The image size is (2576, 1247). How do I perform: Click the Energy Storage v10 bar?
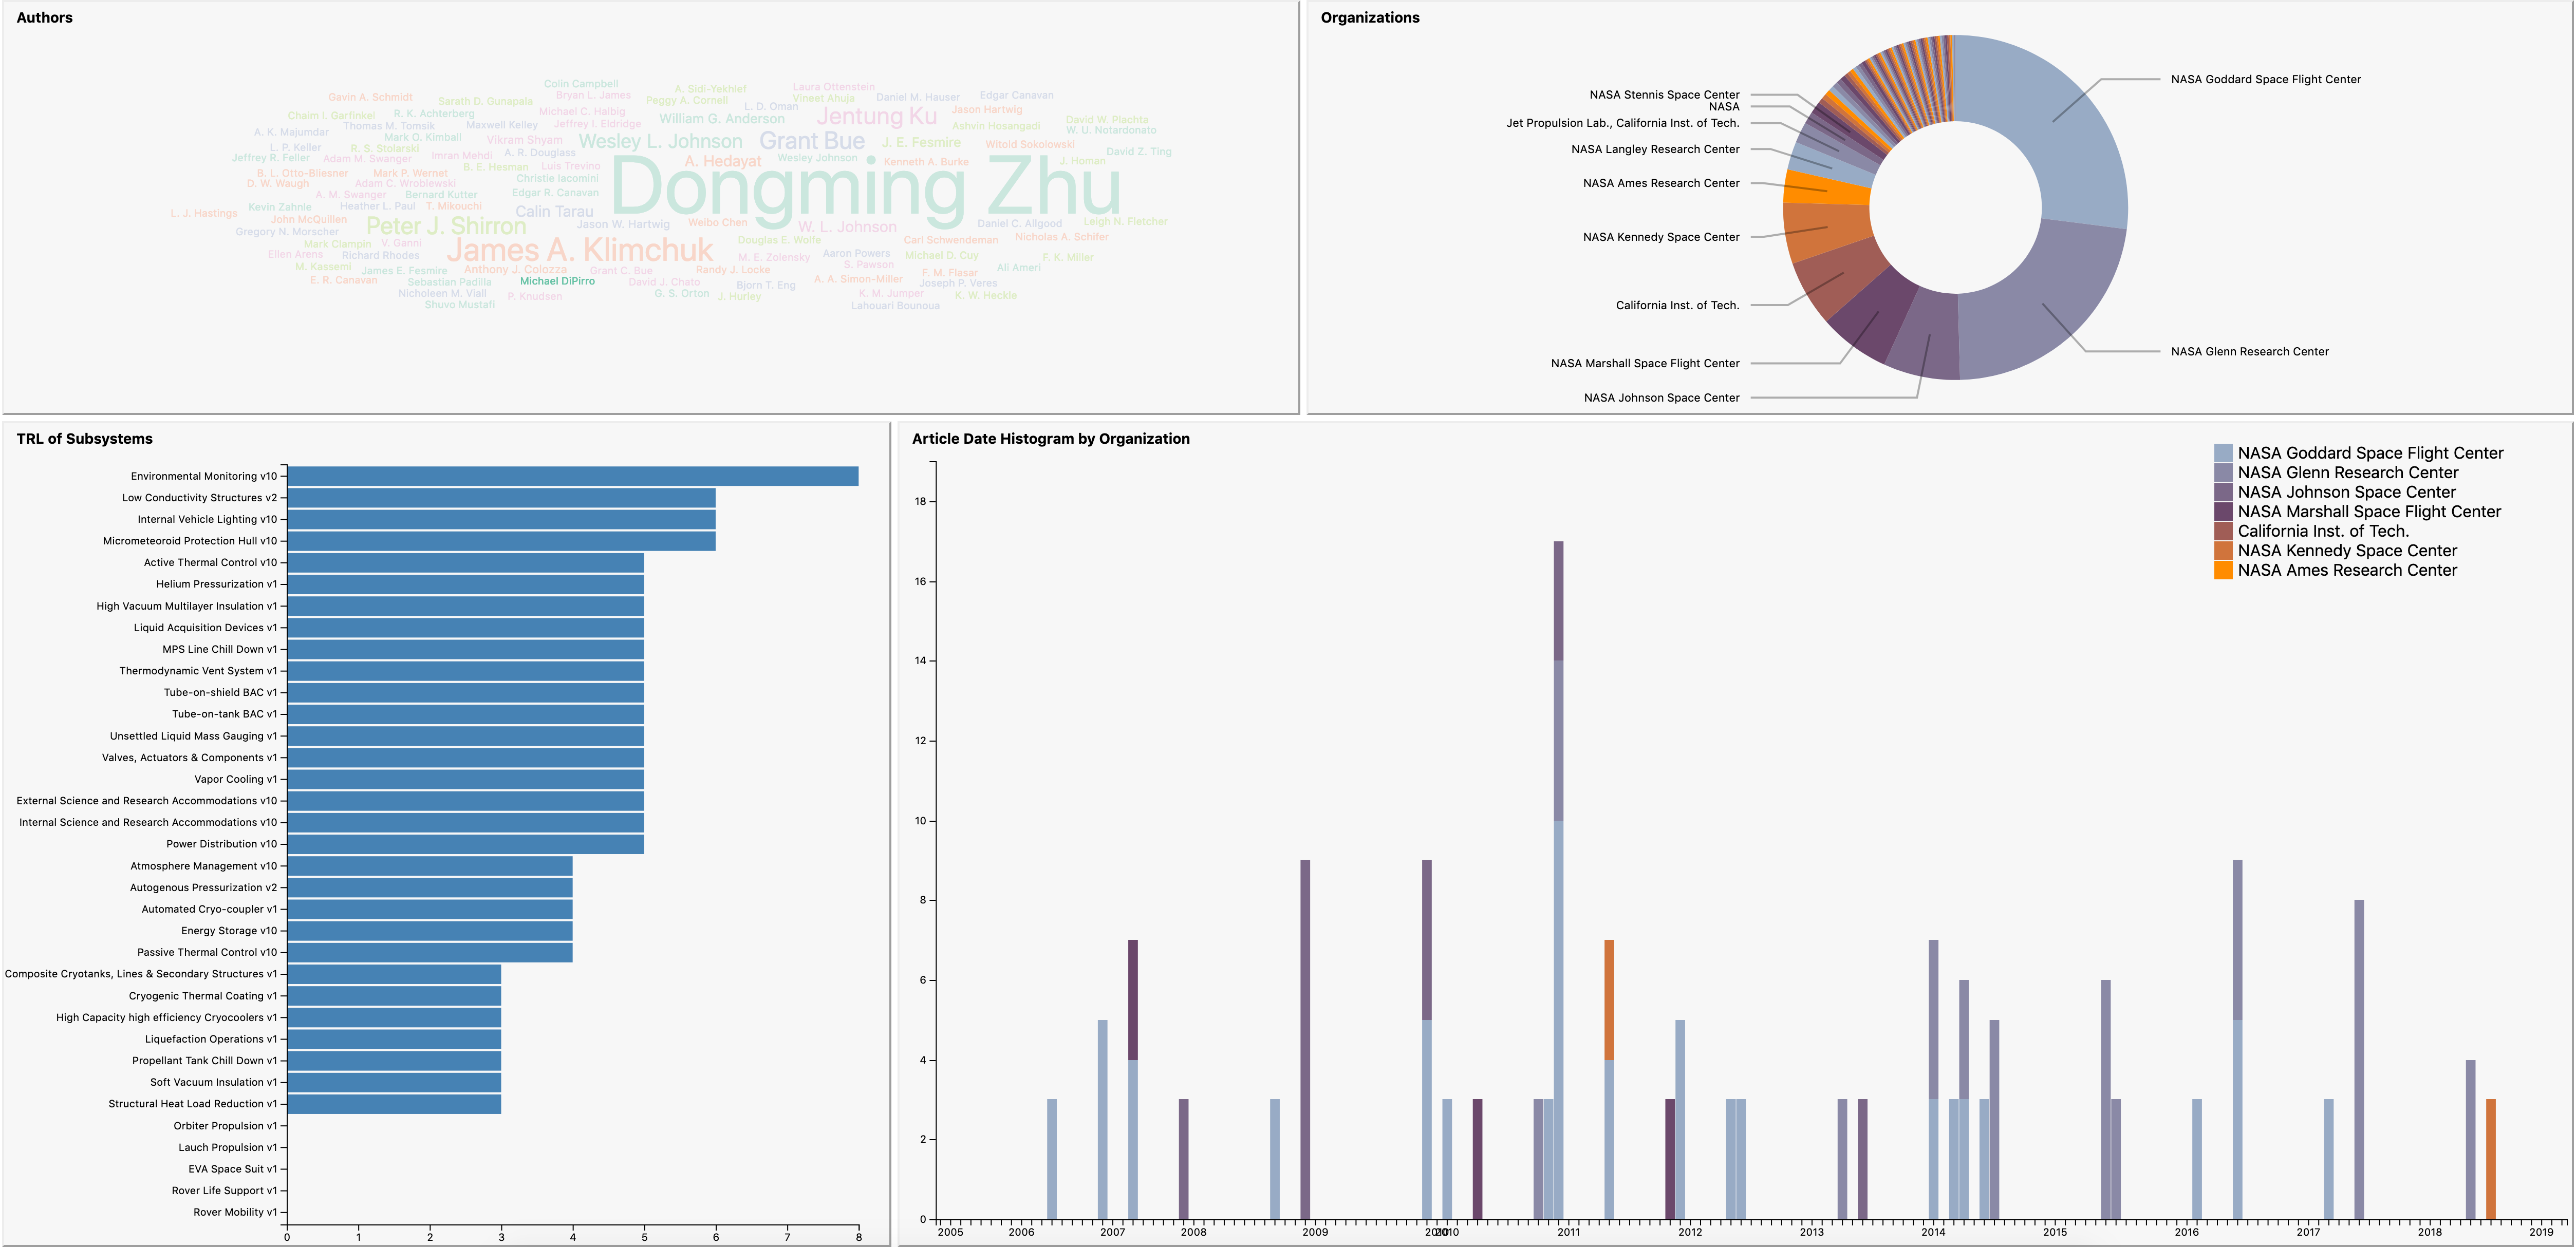click(430, 931)
